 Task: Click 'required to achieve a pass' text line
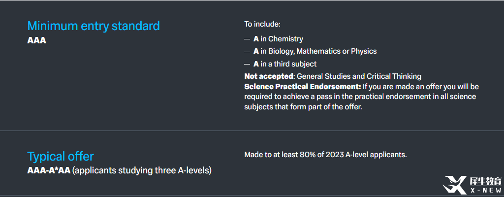[360, 97]
